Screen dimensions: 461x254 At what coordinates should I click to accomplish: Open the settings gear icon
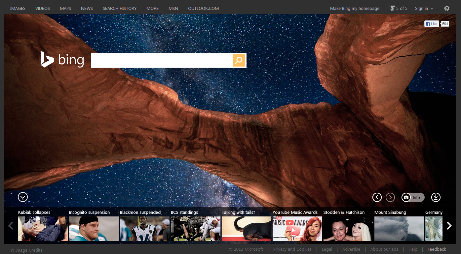447,8
